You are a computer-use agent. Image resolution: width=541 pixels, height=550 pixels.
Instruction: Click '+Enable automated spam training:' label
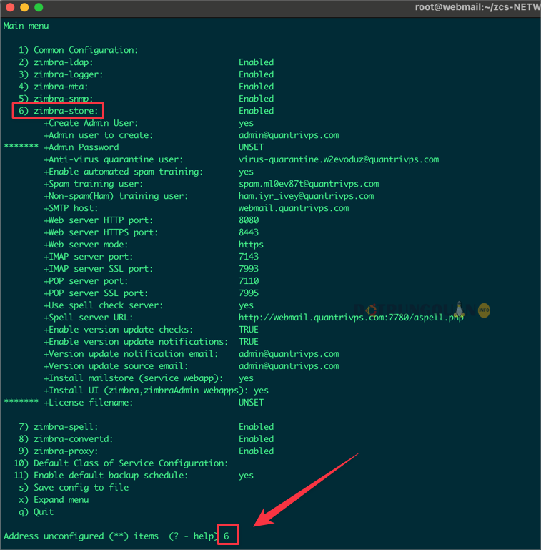coord(124,172)
